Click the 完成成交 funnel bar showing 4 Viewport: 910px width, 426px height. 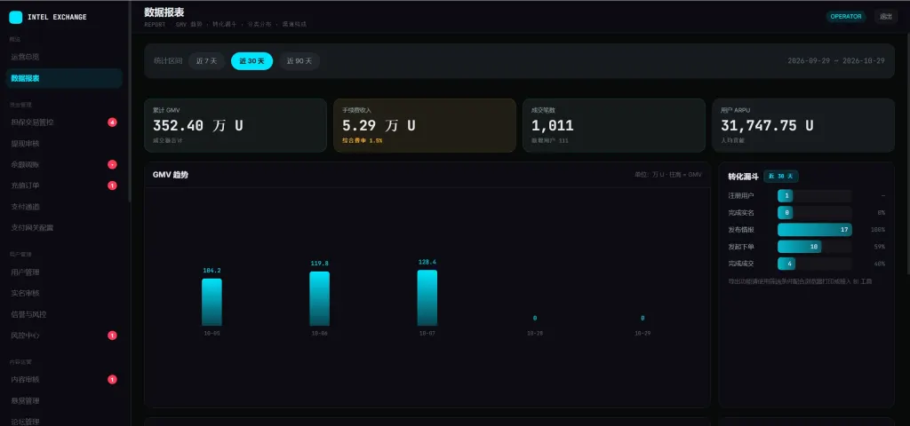[786, 264]
